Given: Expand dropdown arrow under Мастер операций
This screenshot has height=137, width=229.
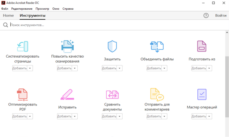Looking at the screenshot, I should click(209, 116).
